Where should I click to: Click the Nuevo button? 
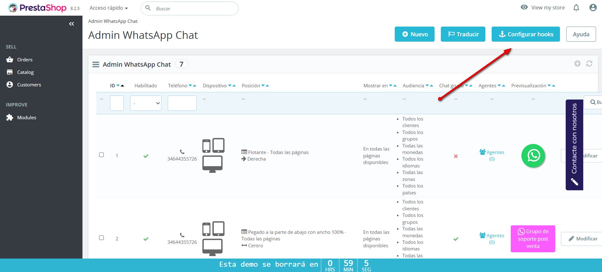415,34
